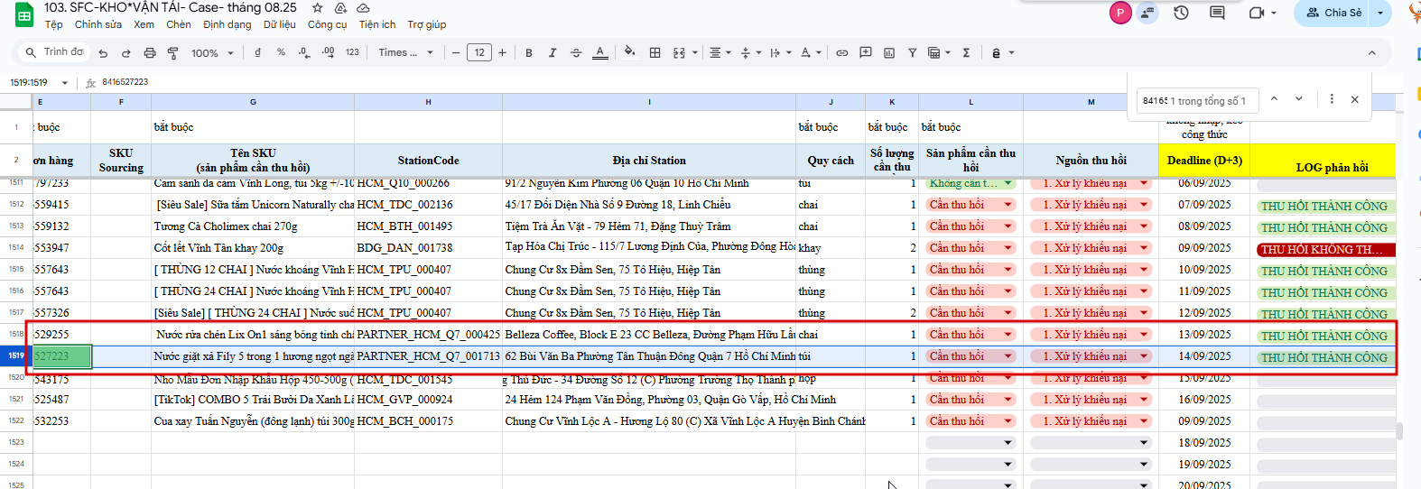Image resolution: width=1421 pixels, height=489 pixels.
Task: Decrease the font size
Action: 456,52
